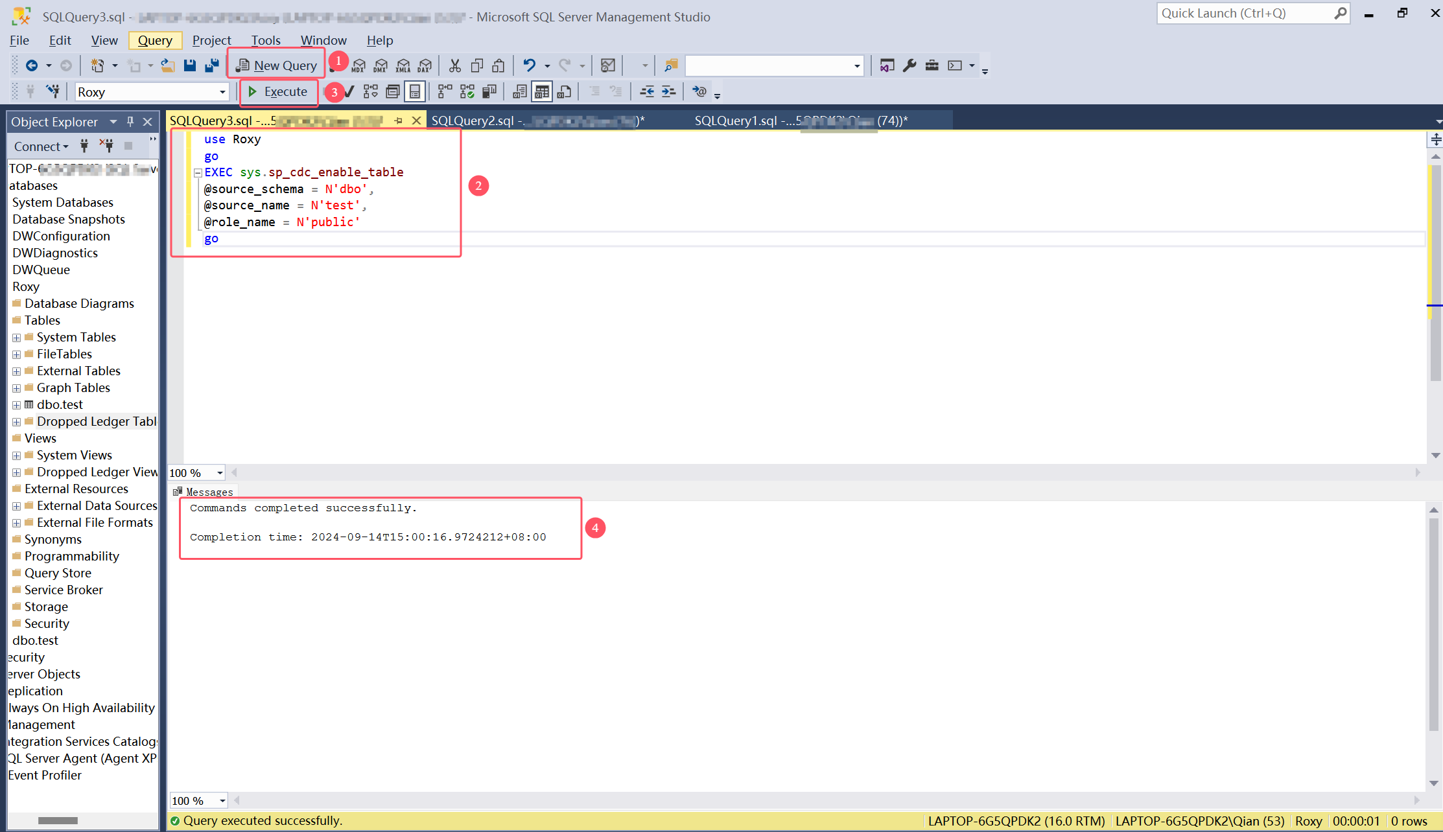Image resolution: width=1443 pixels, height=832 pixels.
Task: Save the query with the floppy disk icon
Action: coord(189,65)
